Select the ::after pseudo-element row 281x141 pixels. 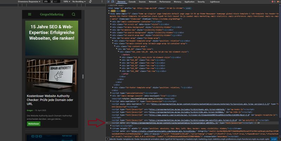[x=125, y=74]
